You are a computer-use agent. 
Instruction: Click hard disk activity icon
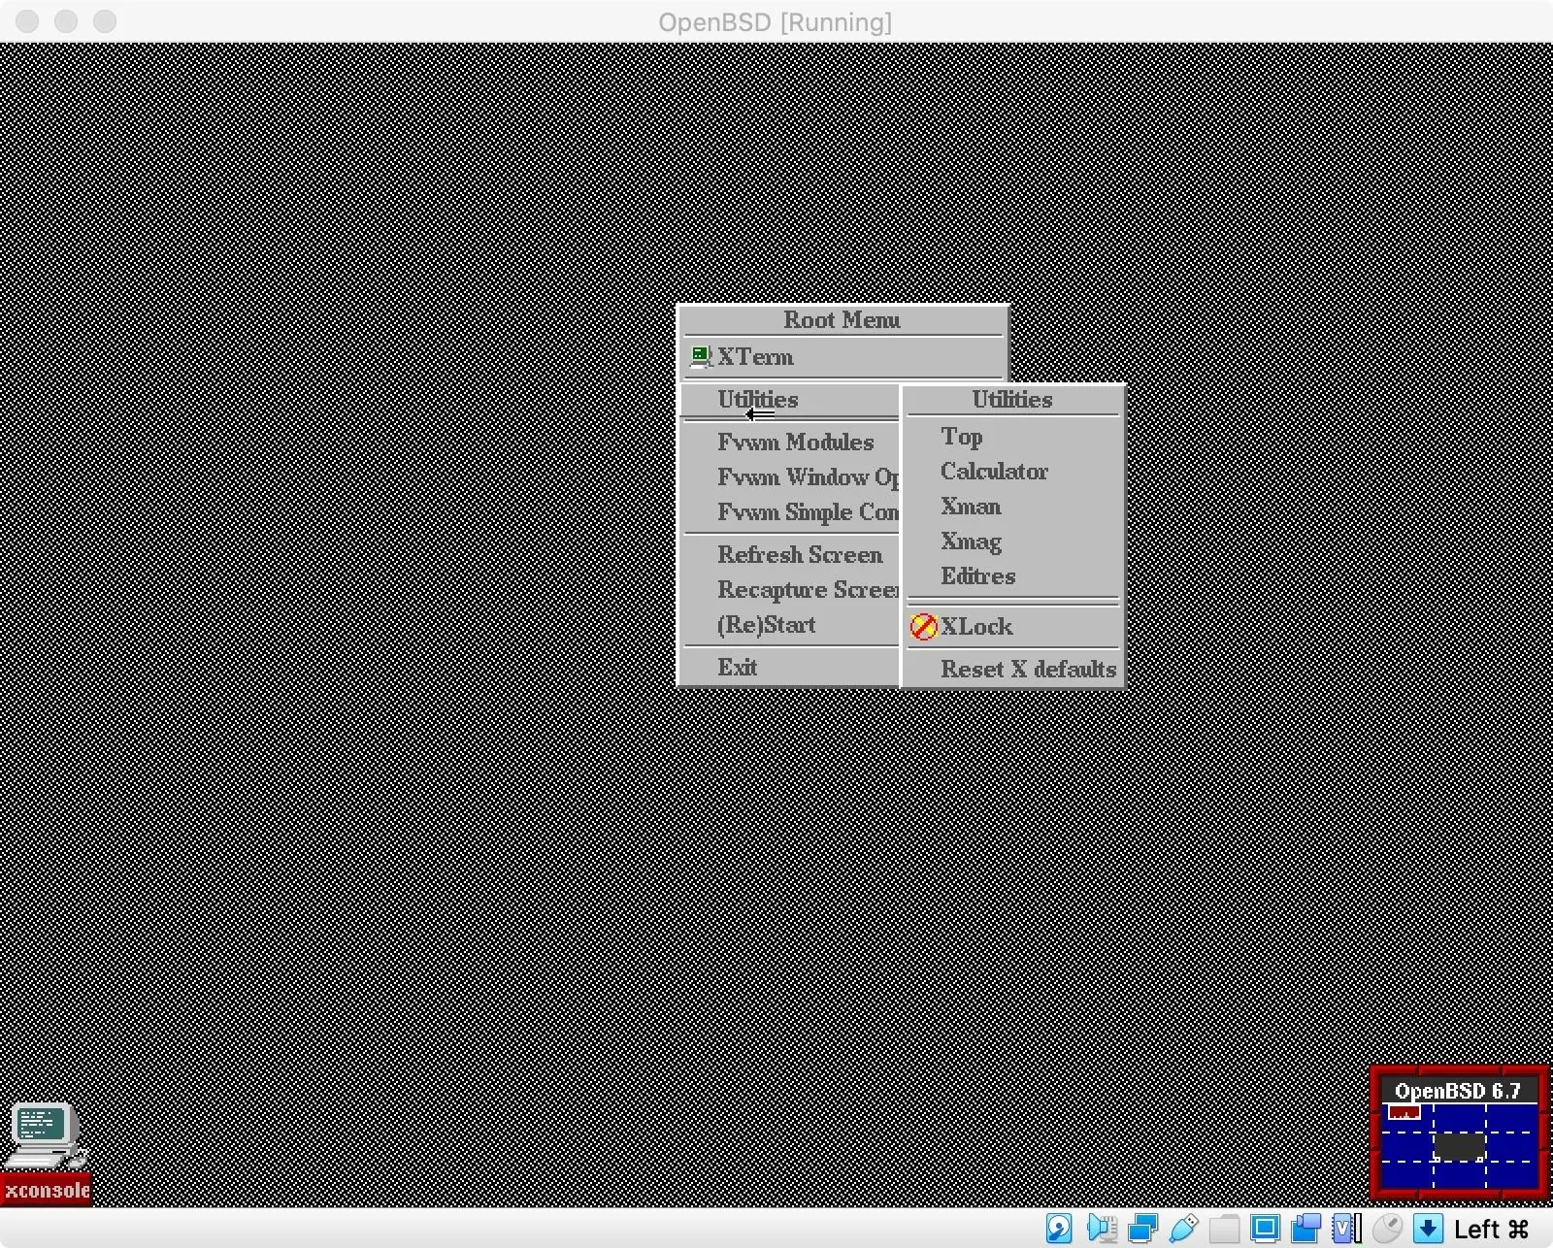[x=1059, y=1229]
